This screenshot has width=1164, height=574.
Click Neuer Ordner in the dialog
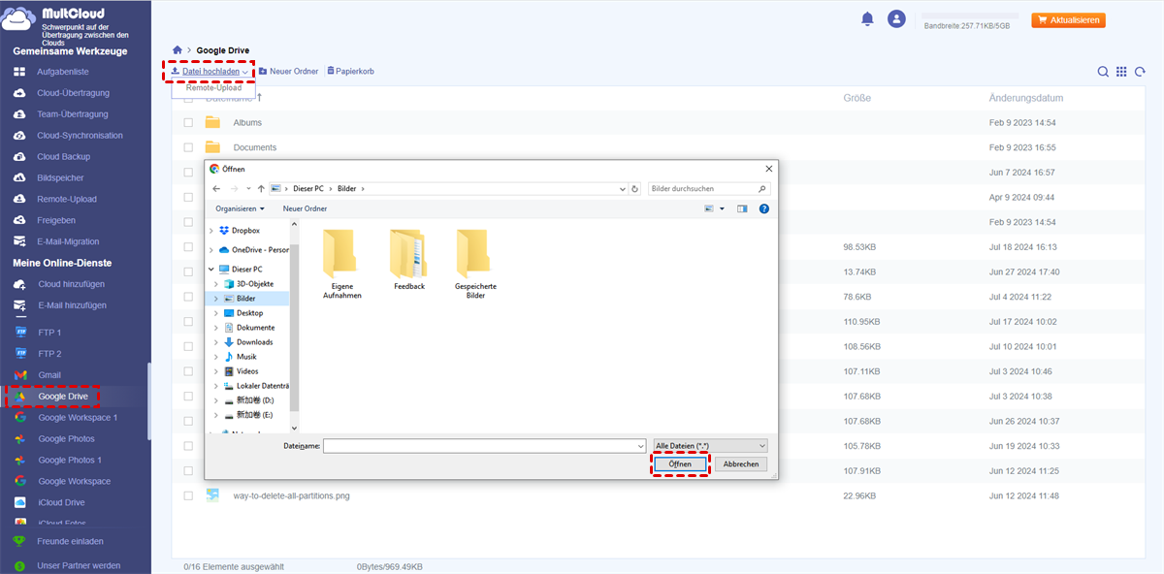[305, 208]
